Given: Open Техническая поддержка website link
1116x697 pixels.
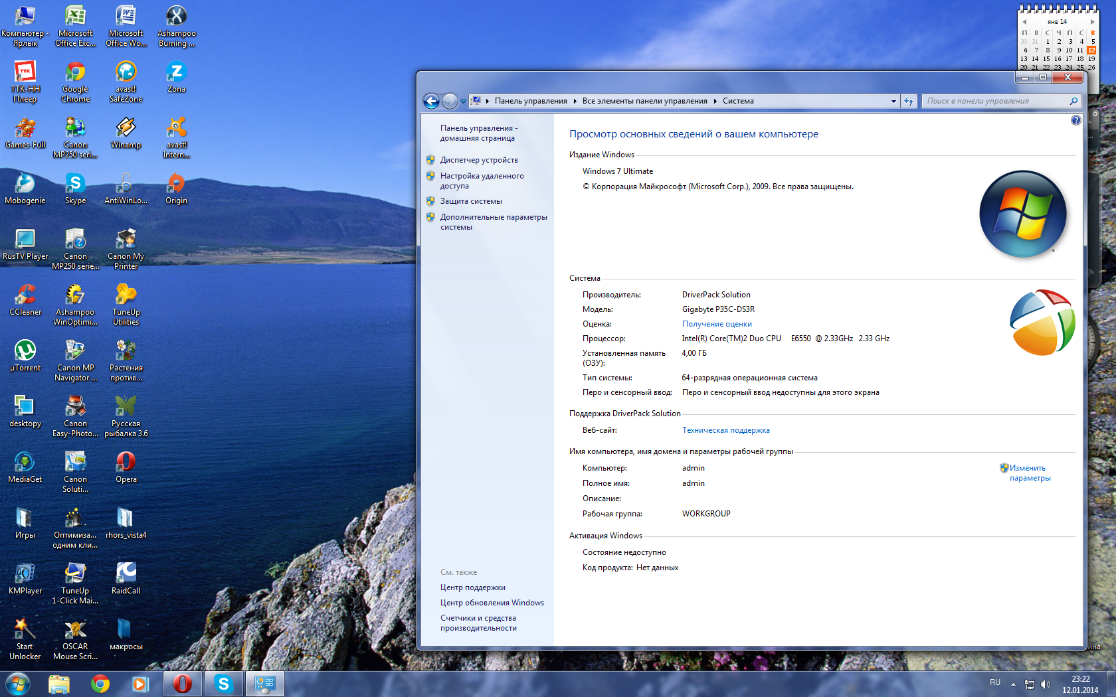Looking at the screenshot, I should tap(725, 430).
